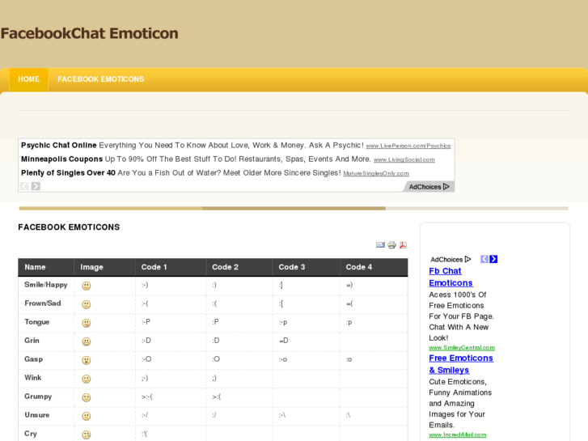Click the email article icon
Viewport: 588px width, 441px height.
coord(380,245)
